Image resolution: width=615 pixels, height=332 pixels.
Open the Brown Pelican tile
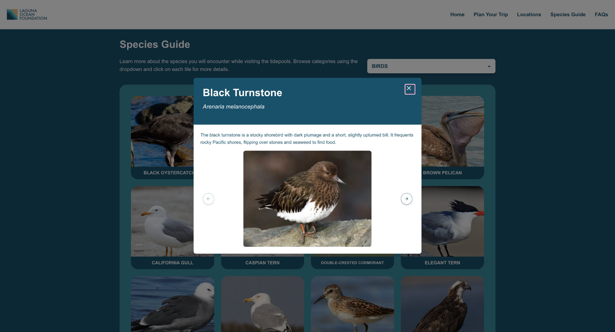click(x=453, y=137)
